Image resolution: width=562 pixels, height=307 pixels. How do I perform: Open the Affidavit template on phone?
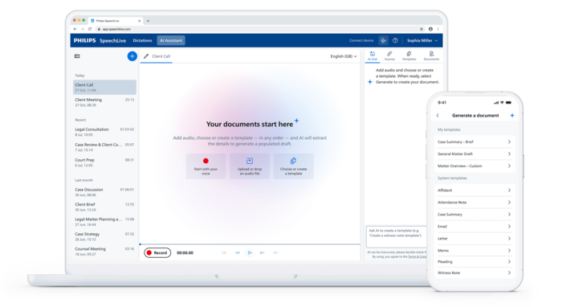474,190
